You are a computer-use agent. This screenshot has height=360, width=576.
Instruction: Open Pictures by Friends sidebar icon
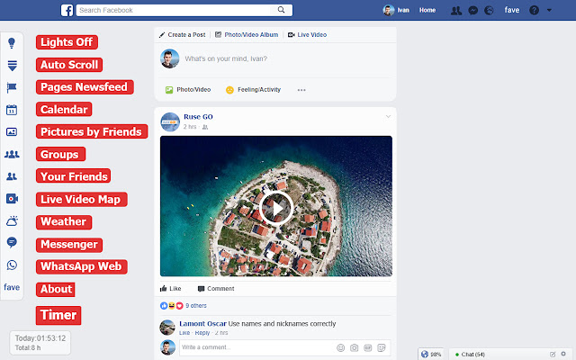pyautogui.click(x=12, y=132)
